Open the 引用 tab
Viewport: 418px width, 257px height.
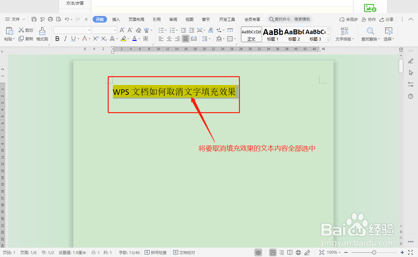(156, 19)
